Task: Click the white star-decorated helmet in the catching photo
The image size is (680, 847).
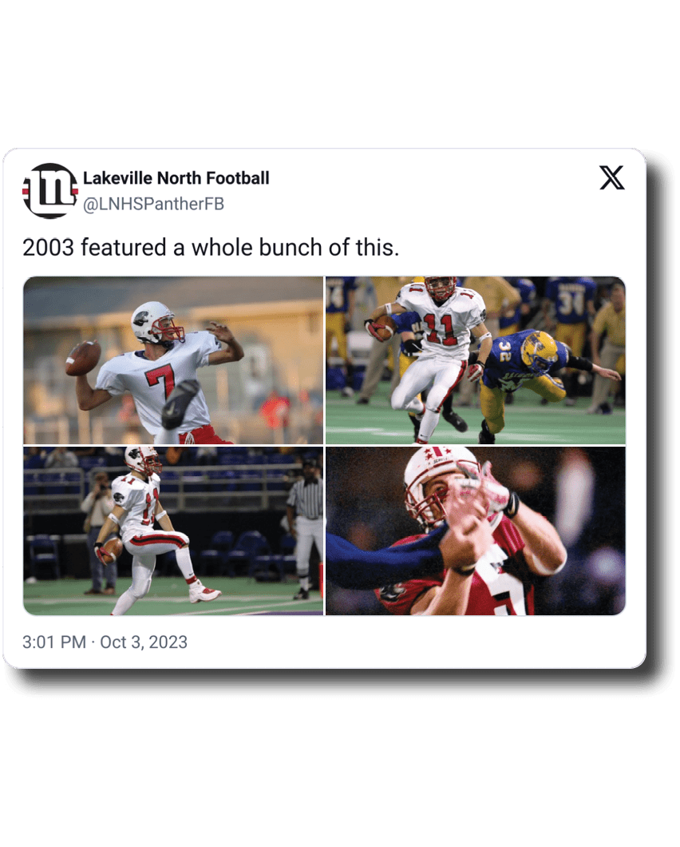Action: 441,486
